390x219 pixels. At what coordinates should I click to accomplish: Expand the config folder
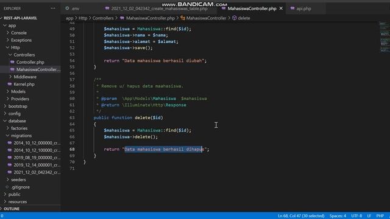click(x=15, y=114)
